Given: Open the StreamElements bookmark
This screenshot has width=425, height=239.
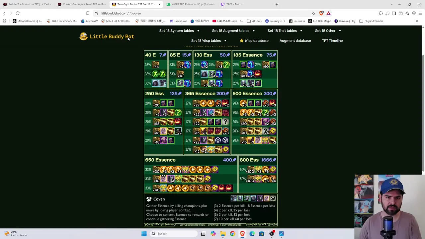Looking at the screenshot, I should pos(28,21).
